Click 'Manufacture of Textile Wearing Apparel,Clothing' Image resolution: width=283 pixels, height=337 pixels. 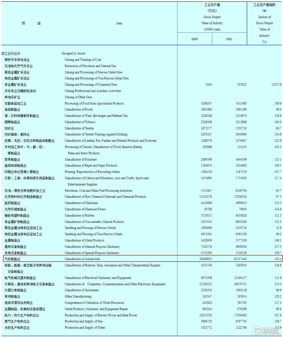tap(96, 135)
